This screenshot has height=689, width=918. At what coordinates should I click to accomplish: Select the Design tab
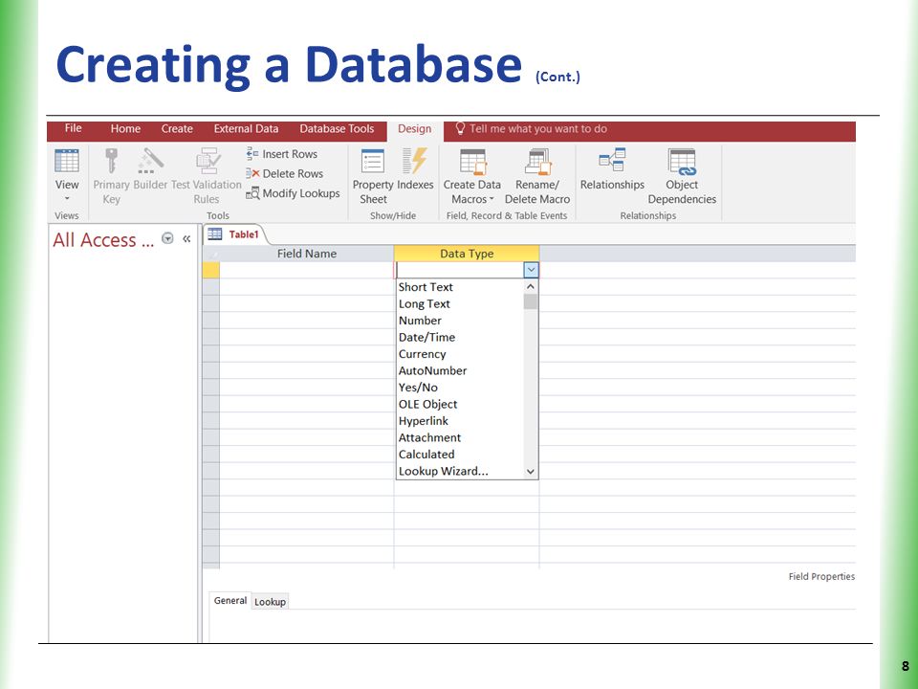tap(414, 129)
